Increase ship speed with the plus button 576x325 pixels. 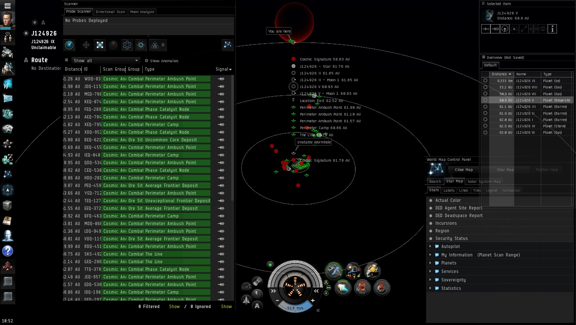[x=313, y=300]
